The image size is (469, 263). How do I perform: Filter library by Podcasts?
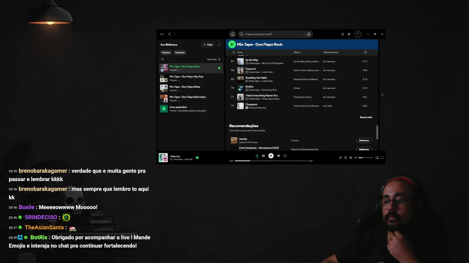coord(180,53)
